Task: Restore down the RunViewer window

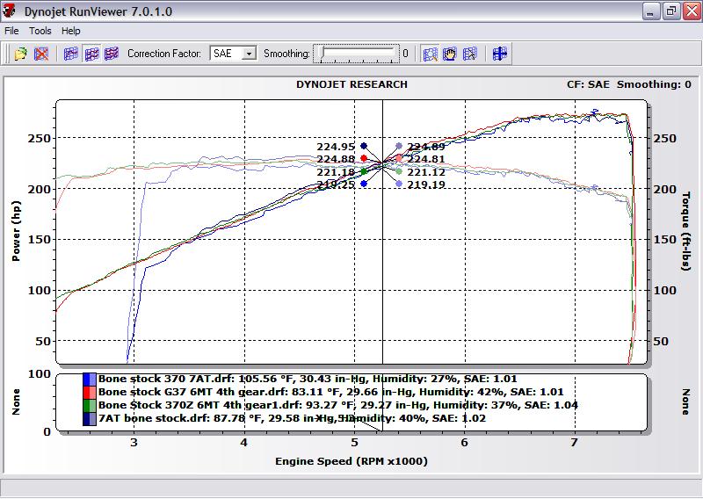Action: [670, 11]
